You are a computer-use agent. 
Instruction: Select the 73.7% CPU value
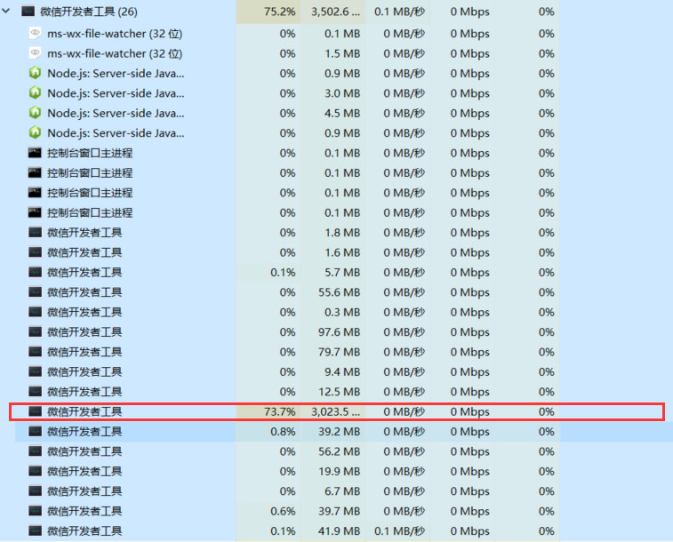[x=280, y=411]
